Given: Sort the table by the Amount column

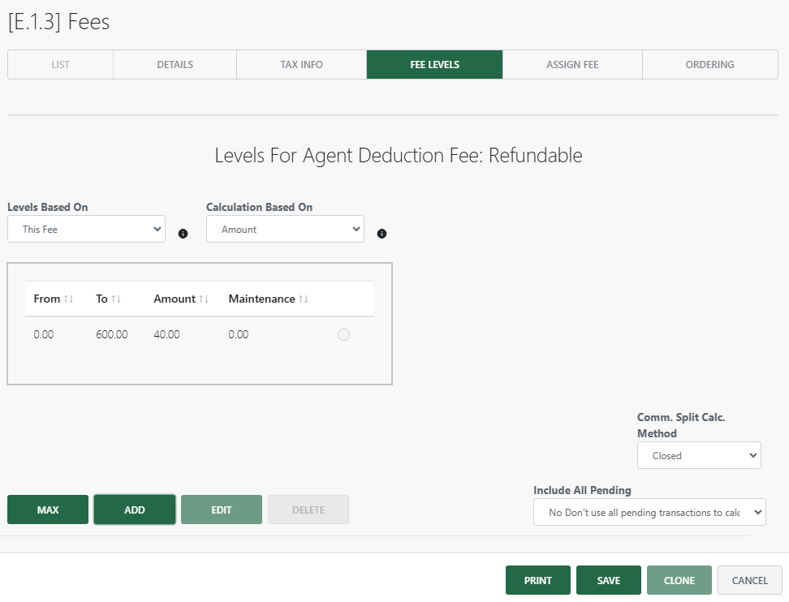Looking at the screenshot, I should click(x=179, y=298).
